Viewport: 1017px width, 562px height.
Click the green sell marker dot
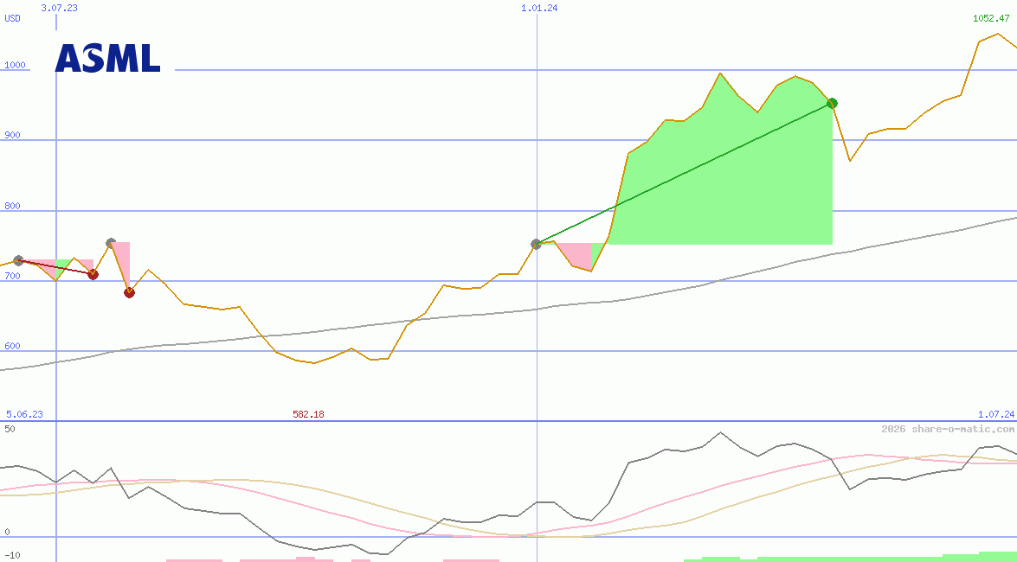pyautogui.click(x=833, y=103)
